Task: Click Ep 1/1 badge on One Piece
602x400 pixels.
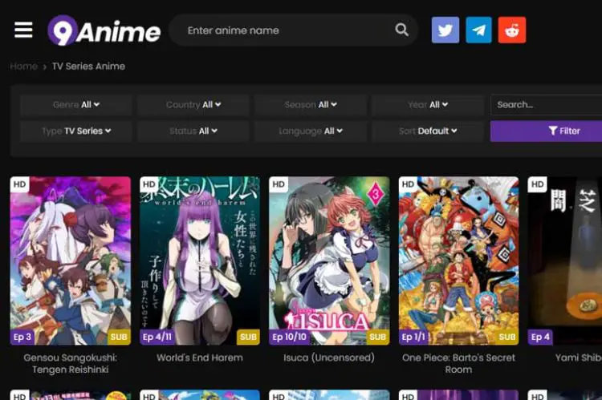Action: [413, 337]
